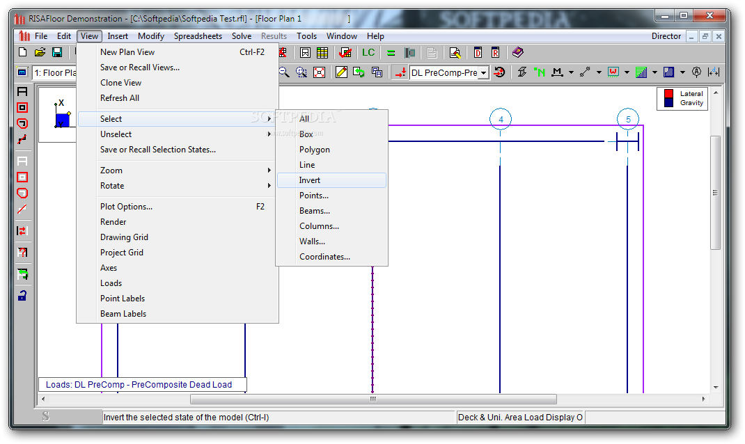The width and height of the screenshot is (745, 444).
Task: Click the Select All icon in left toolbar
Action: point(22,92)
